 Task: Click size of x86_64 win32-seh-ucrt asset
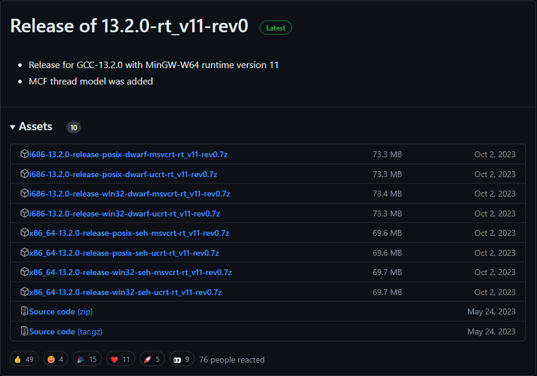coord(387,292)
